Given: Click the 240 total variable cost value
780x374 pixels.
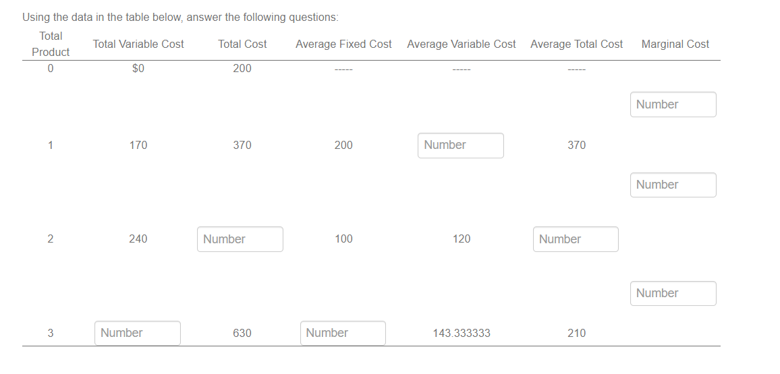Looking at the screenshot, I should [x=138, y=239].
